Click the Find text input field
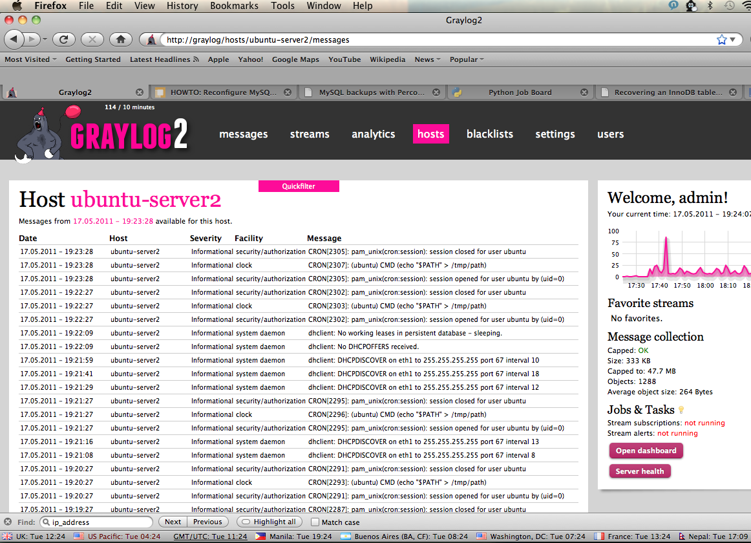The height and width of the screenshot is (543, 751). coord(96,522)
